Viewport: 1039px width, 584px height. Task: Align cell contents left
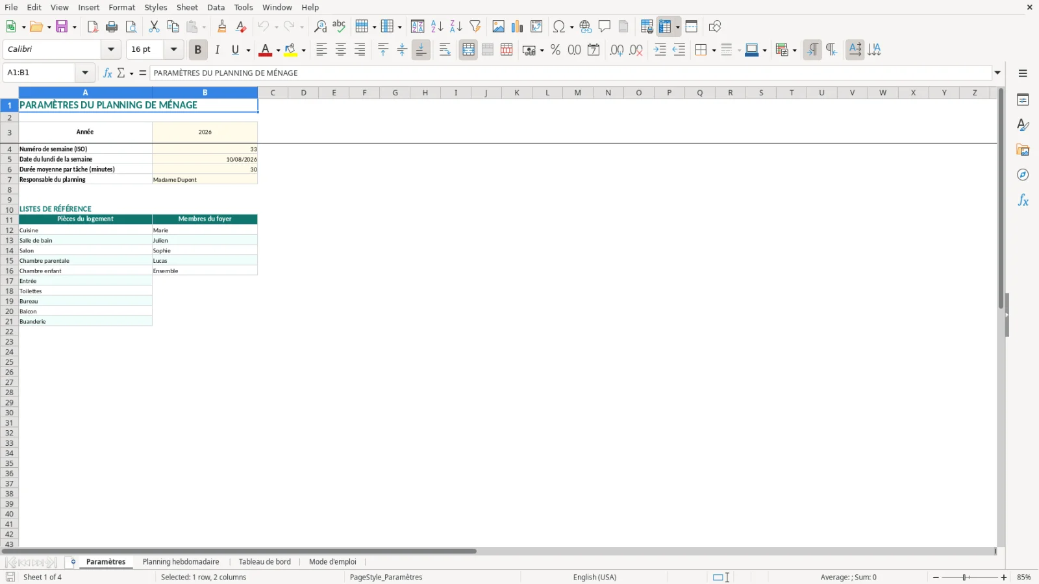pos(321,50)
